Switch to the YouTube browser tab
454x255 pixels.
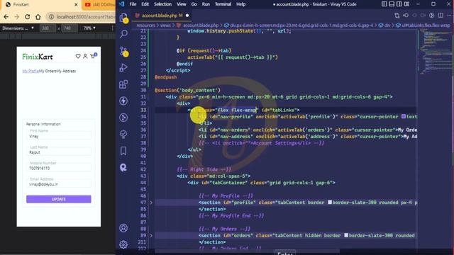99,5
